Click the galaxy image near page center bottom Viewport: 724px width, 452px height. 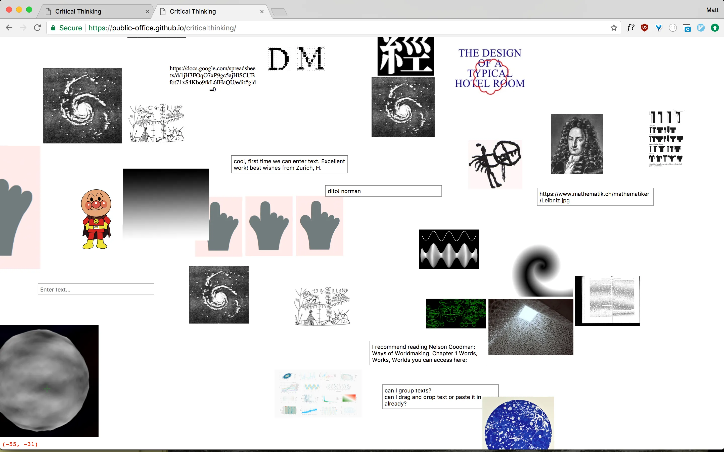219,295
